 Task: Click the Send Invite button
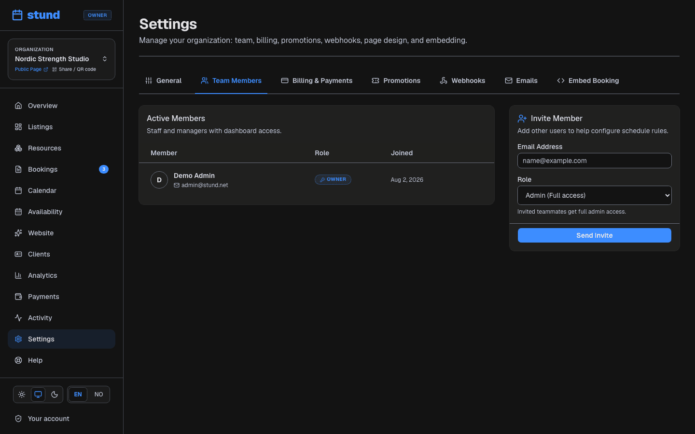tap(595, 235)
